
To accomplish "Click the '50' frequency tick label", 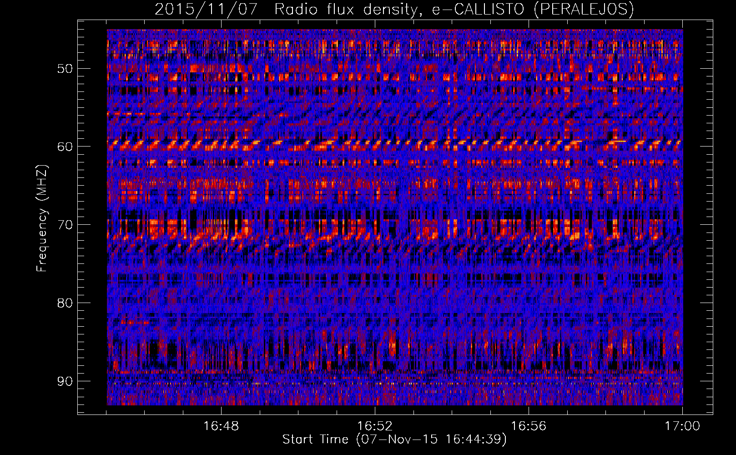I will coord(65,69).
